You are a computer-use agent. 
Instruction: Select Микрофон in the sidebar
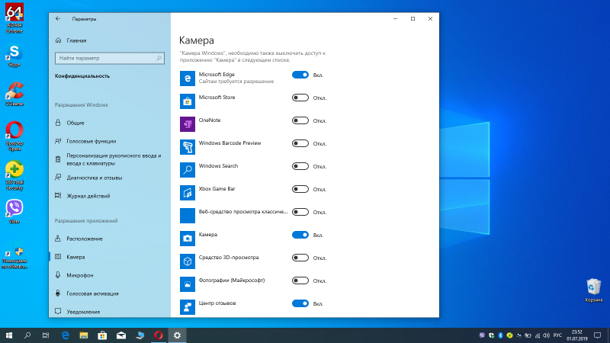click(80, 275)
